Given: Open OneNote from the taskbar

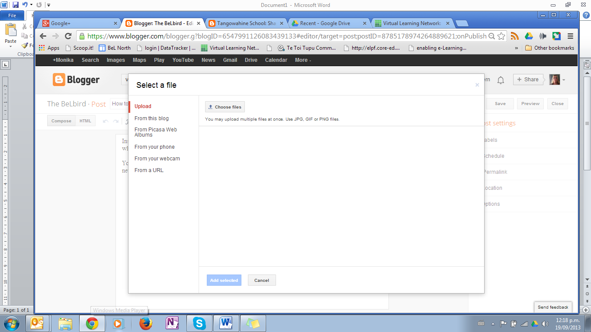Looking at the screenshot, I should pos(173,323).
